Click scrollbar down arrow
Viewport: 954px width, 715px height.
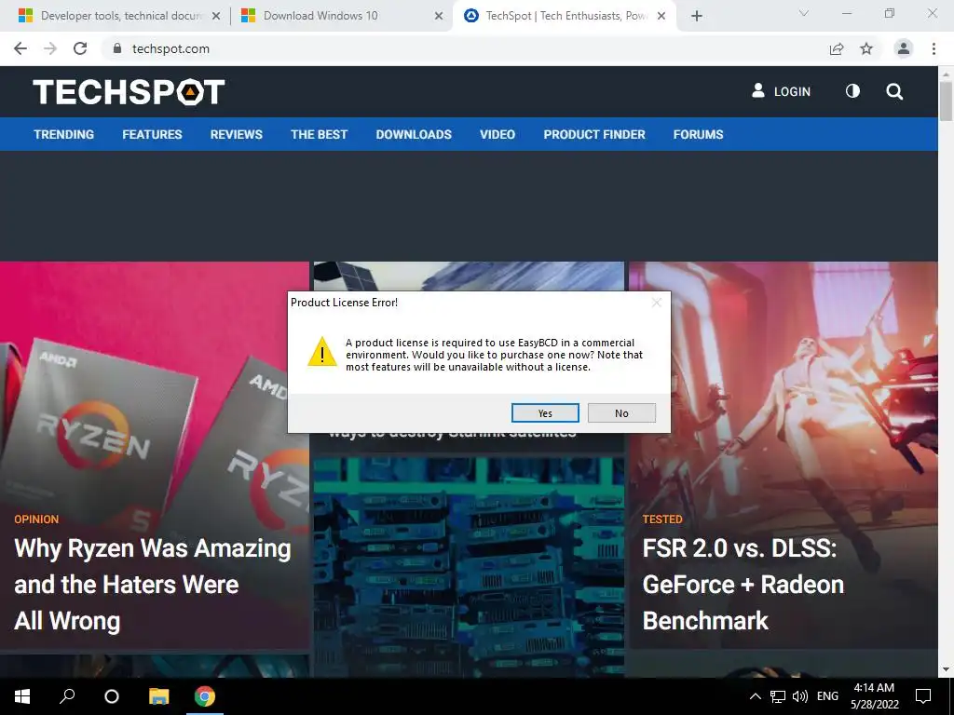(946, 669)
